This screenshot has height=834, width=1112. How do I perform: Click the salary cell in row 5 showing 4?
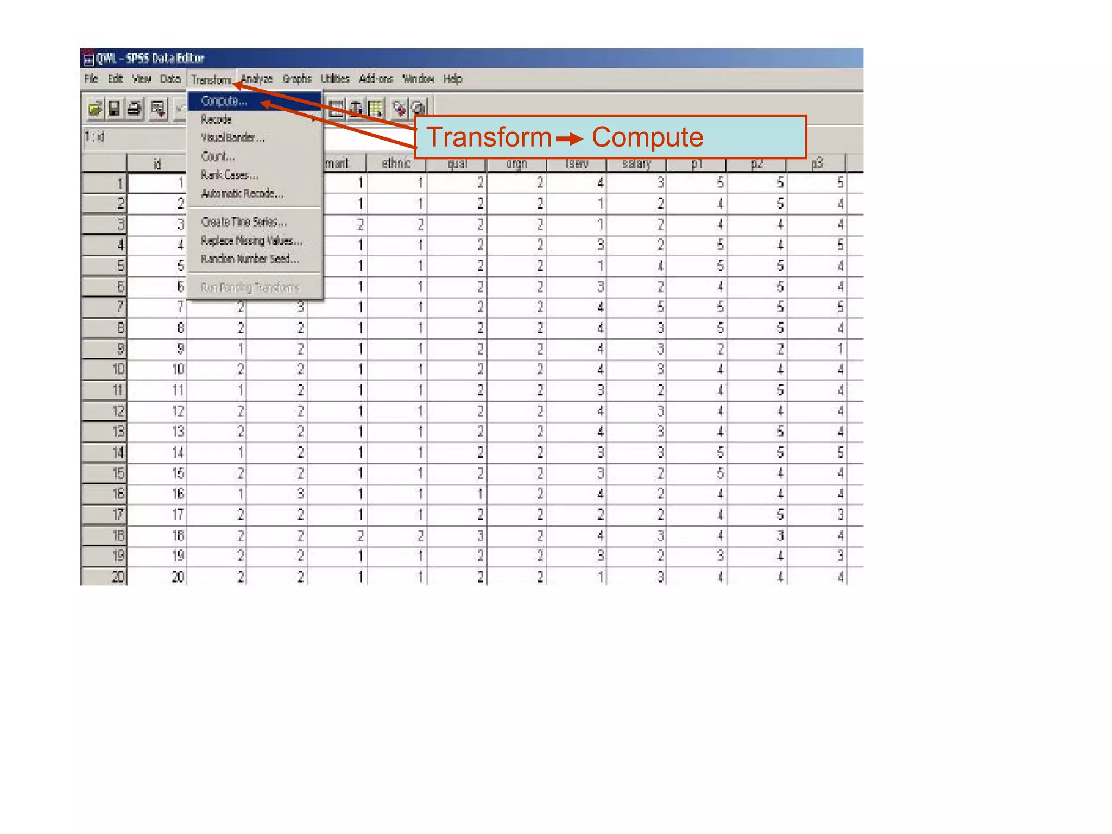click(x=637, y=266)
